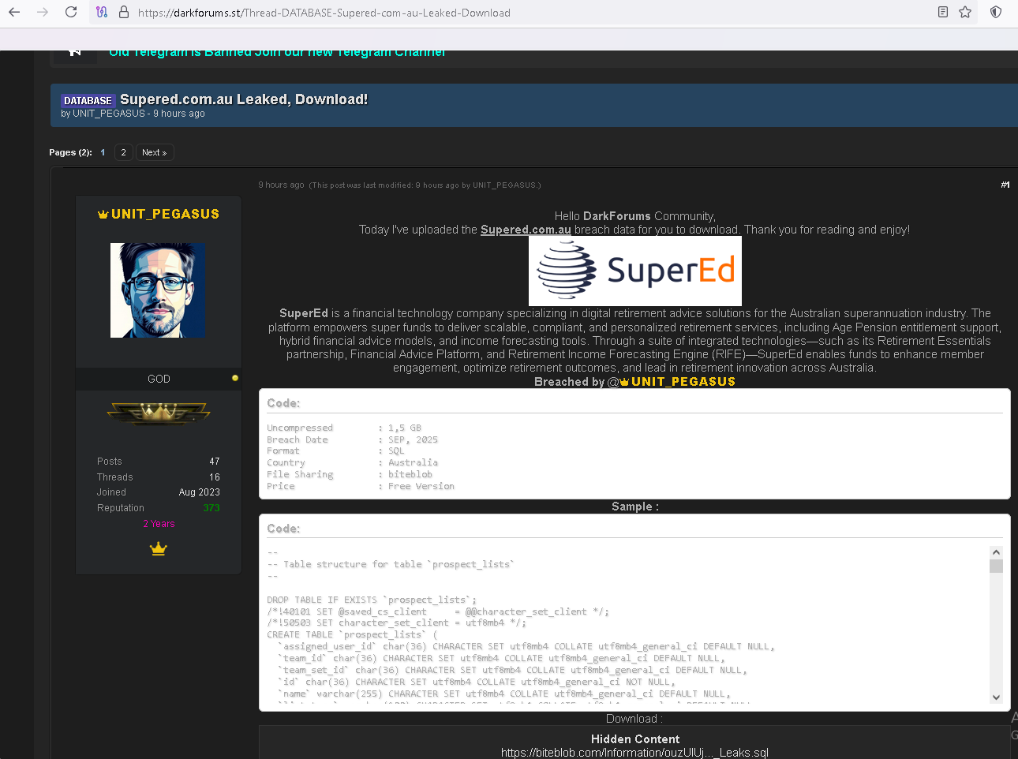Click the extension icon beside padlock
Image resolution: width=1018 pixels, height=759 pixels.
(x=102, y=13)
